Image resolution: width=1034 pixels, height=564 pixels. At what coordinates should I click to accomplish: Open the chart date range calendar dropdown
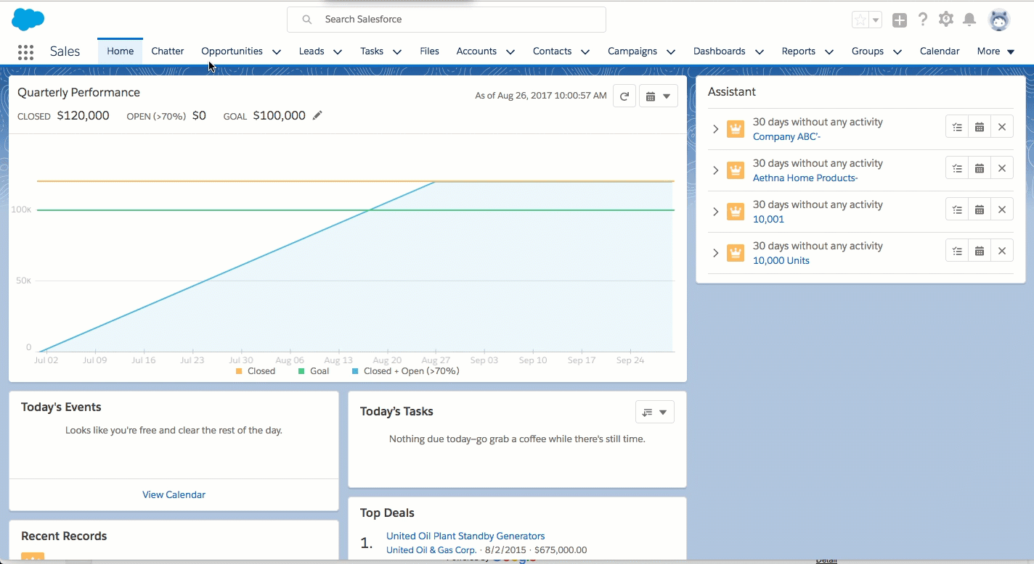point(659,96)
